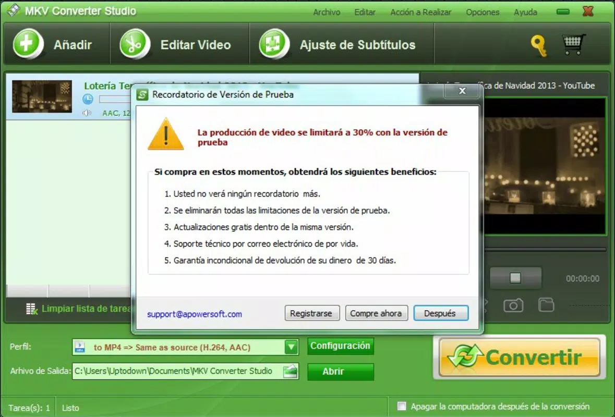Click the MP4 profile file icon
The width and height of the screenshot is (615, 417).
[80, 347]
